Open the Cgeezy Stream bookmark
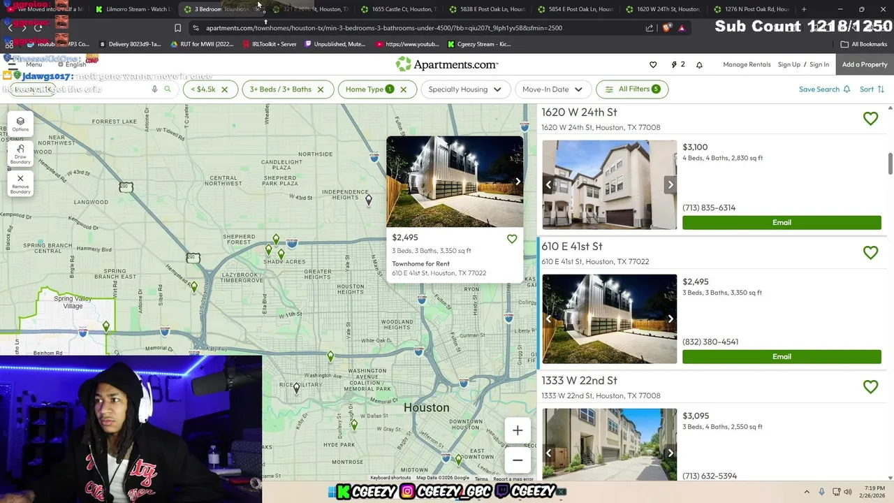 coord(478,44)
